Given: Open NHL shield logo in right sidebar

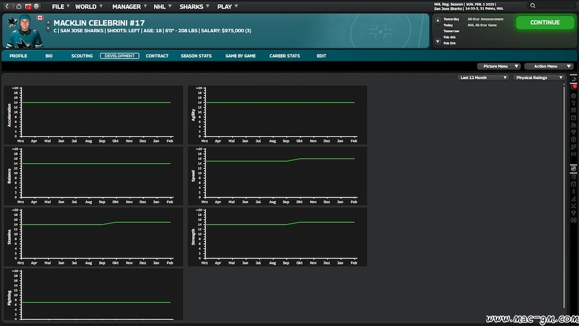Looking at the screenshot, I should [573, 169].
